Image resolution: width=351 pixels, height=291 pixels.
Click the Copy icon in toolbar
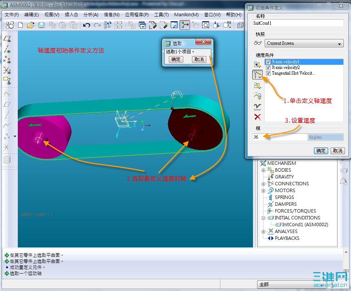tap(52, 25)
